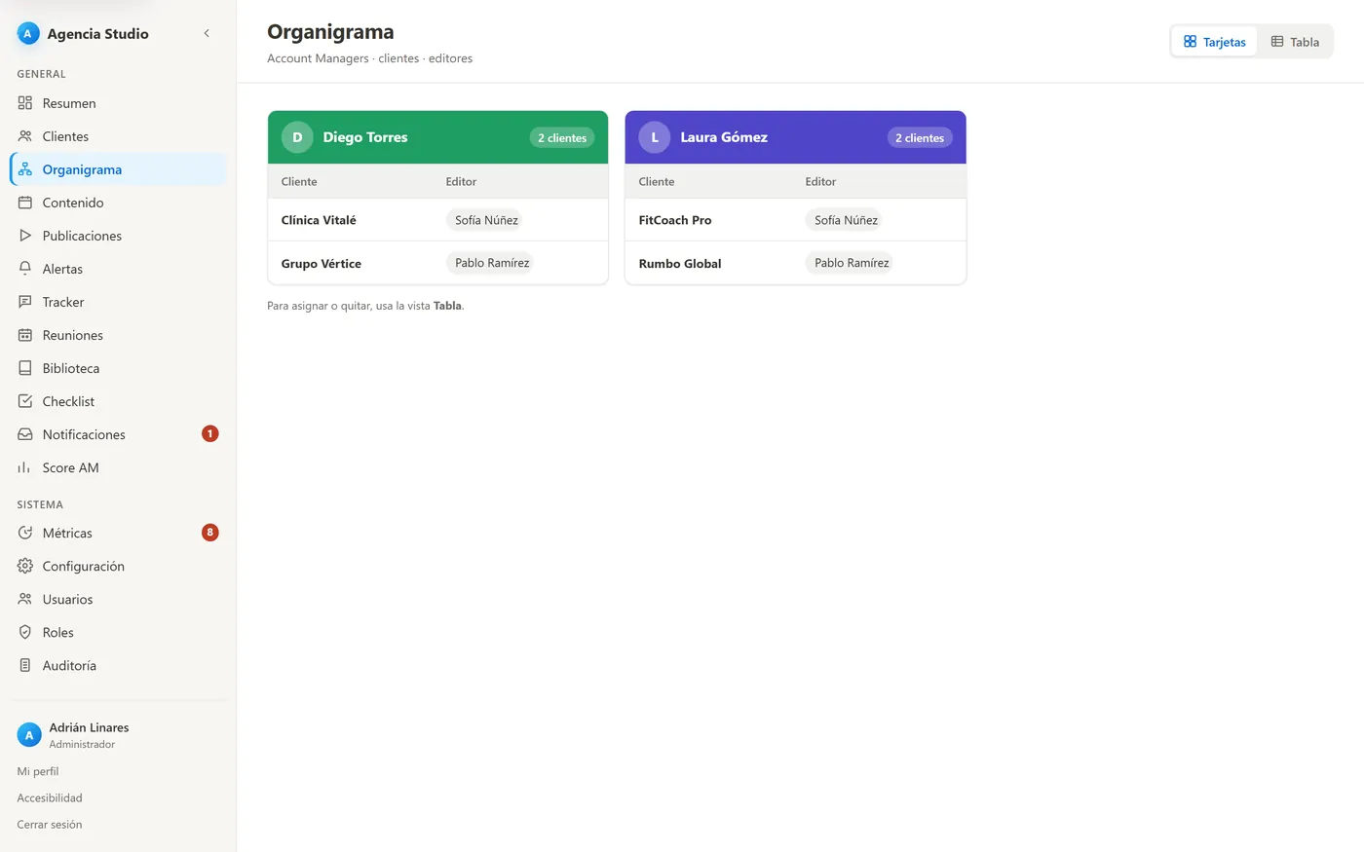Open the Auditoría document icon
Screen dimensions: 1364x852
[25, 665]
